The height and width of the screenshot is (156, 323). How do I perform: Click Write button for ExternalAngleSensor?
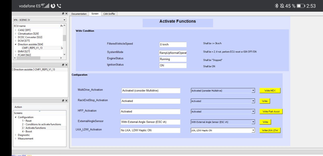265,122
